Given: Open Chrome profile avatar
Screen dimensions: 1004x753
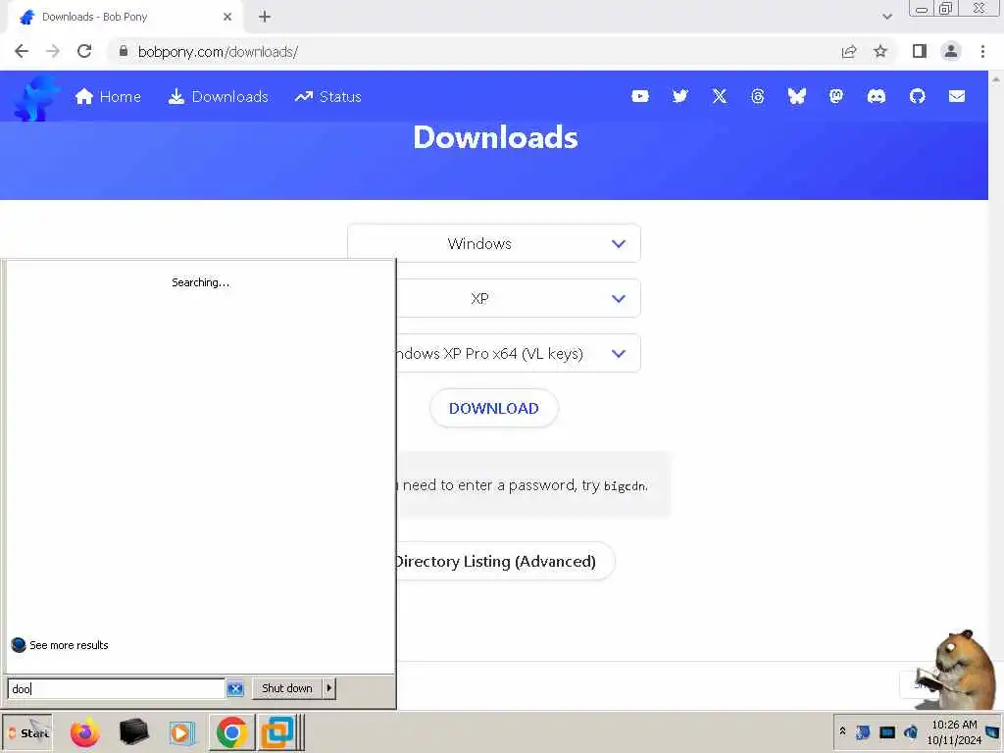Looking at the screenshot, I should click(951, 51).
